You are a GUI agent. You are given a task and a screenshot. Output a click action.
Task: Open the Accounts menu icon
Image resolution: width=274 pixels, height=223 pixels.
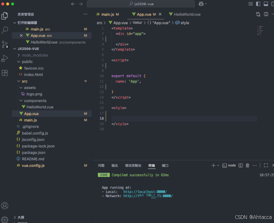(4, 206)
